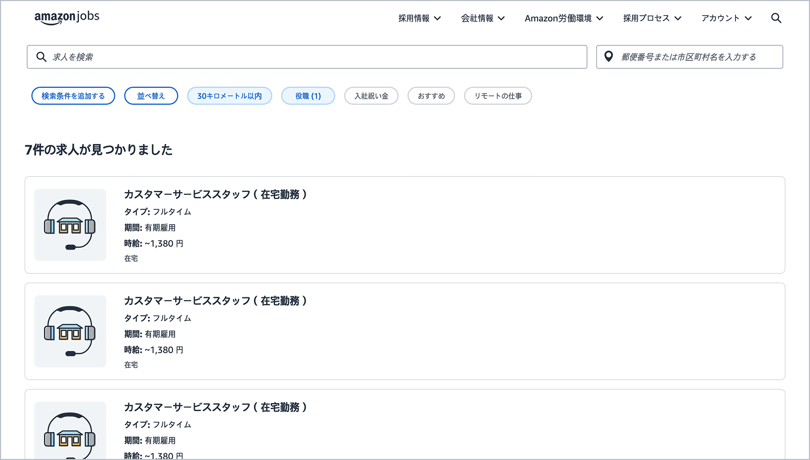Toggle the 30キロメートル以内 filter chip
Viewport: 810px width, 460px height.
coord(229,96)
